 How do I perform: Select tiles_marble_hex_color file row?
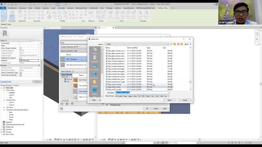click(x=139, y=79)
